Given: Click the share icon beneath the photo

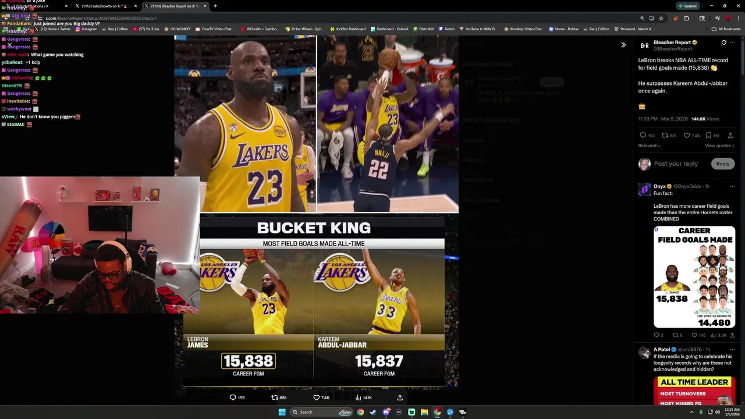Looking at the screenshot, I should pos(400,397).
